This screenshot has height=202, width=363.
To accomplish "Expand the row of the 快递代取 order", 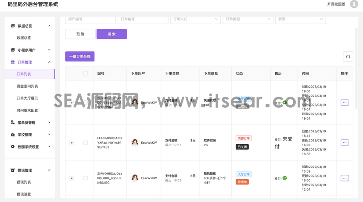I will (72, 103).
